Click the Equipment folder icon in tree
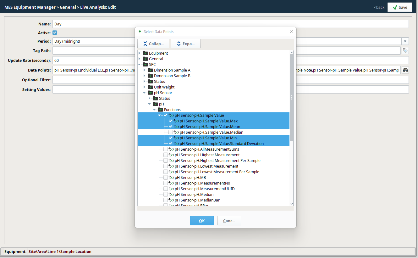This screenshot has width=418, height=258. tap(145, 53)
